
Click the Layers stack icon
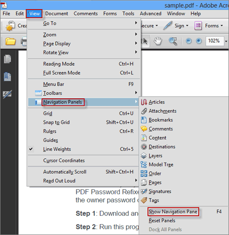[144, 156]
